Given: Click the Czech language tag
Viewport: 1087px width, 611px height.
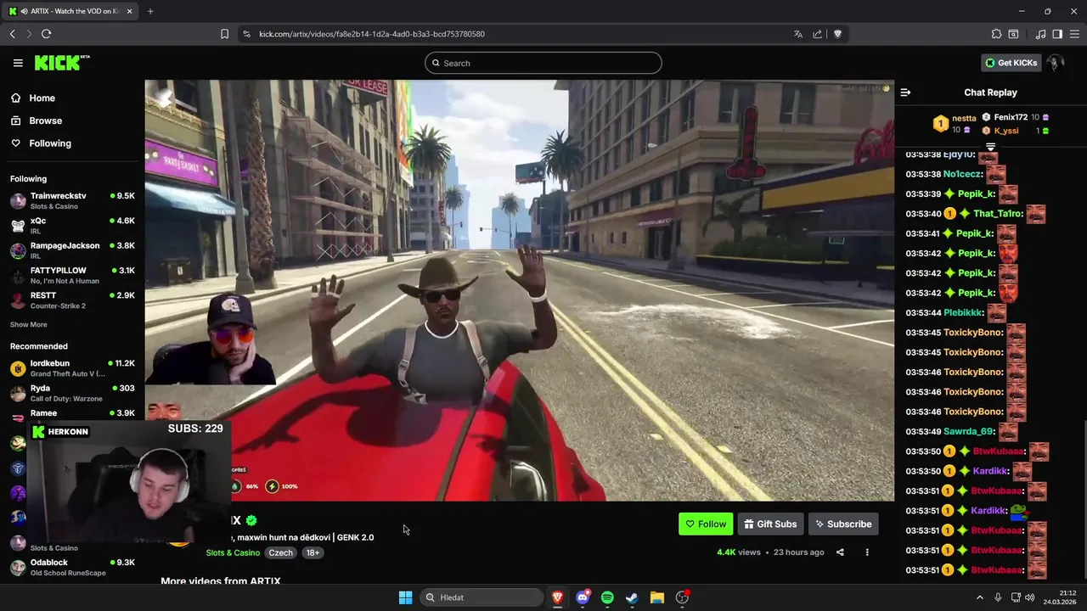Looking at the screenshot, I should coord(280,552).
